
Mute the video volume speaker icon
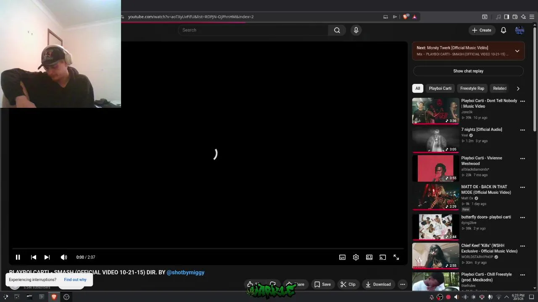(63, 257)
